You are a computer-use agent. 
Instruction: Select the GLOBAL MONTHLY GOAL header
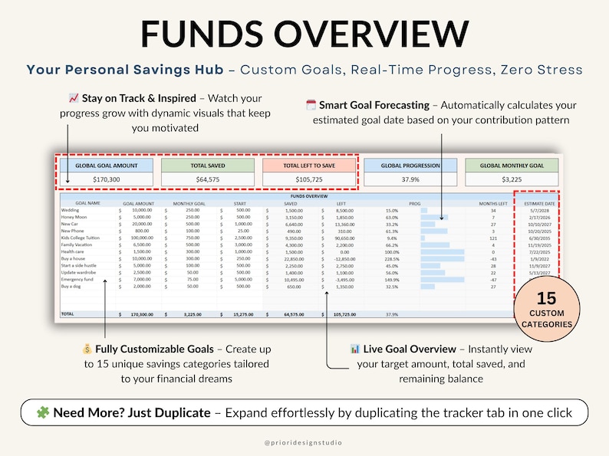[512, 166]
